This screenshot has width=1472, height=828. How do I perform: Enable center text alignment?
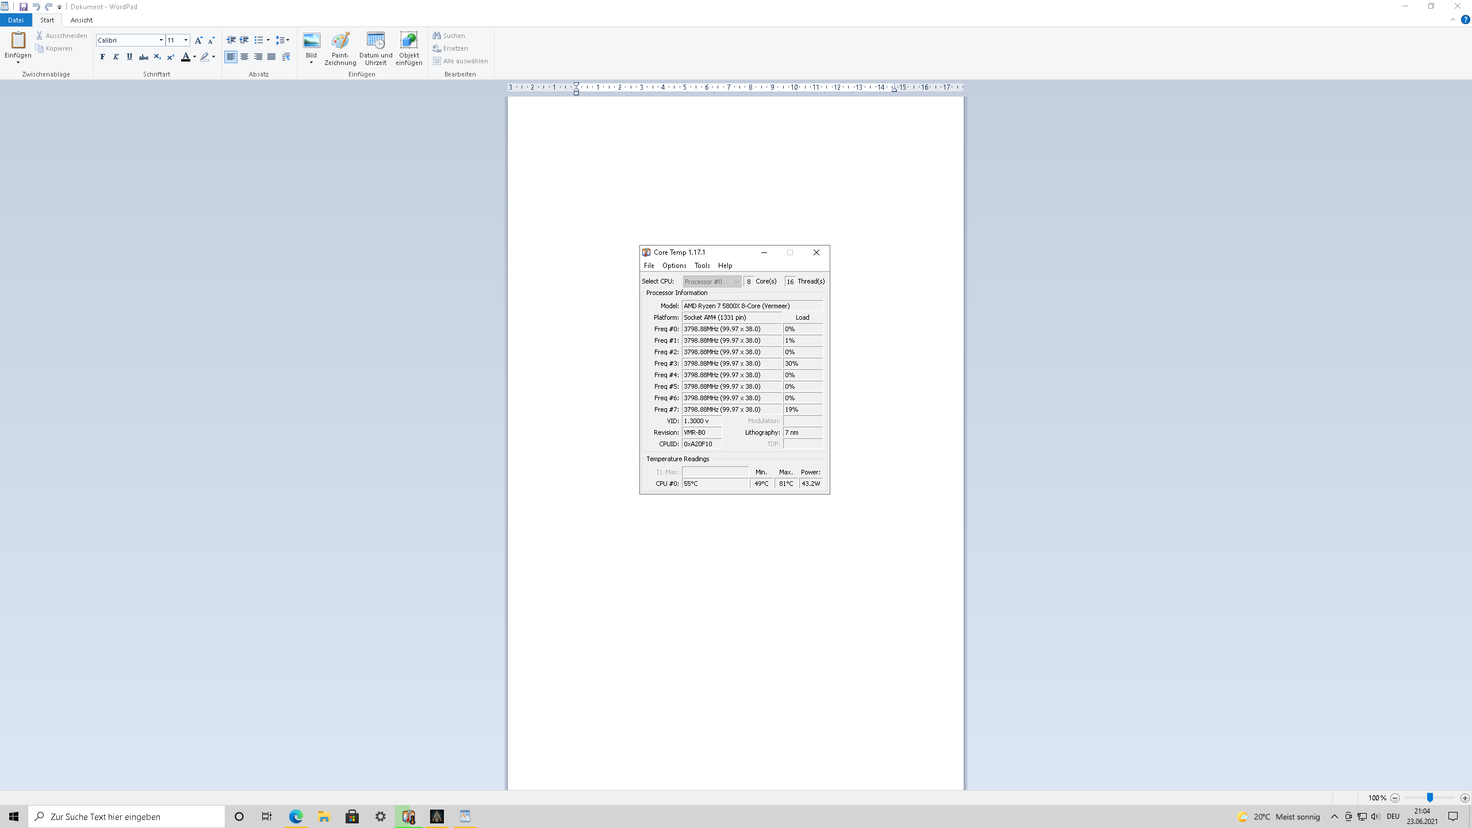[244, 57]
